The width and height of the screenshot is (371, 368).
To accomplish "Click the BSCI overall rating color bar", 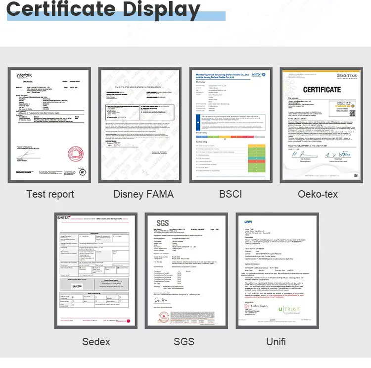I will [231, 137].
